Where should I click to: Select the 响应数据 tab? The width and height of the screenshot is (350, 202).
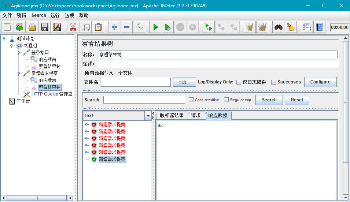pyautogui.click(x=218, y=116)
